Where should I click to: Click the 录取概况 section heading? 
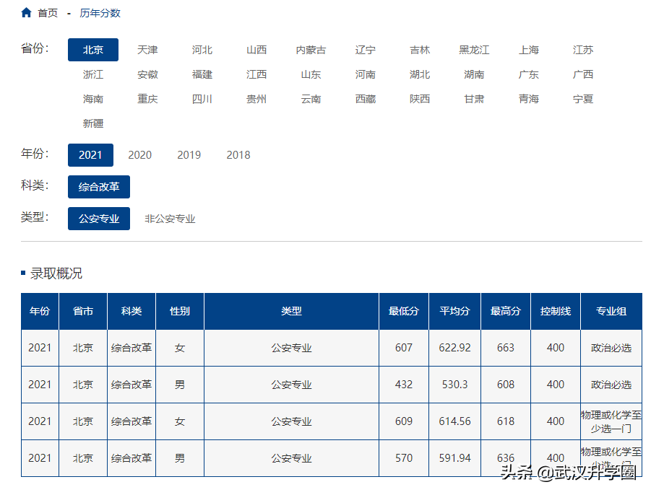tap(56, 273)
